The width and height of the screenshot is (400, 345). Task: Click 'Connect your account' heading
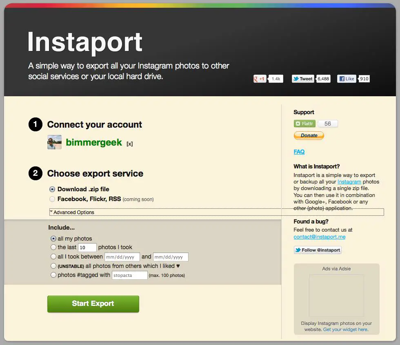[94, 125]
